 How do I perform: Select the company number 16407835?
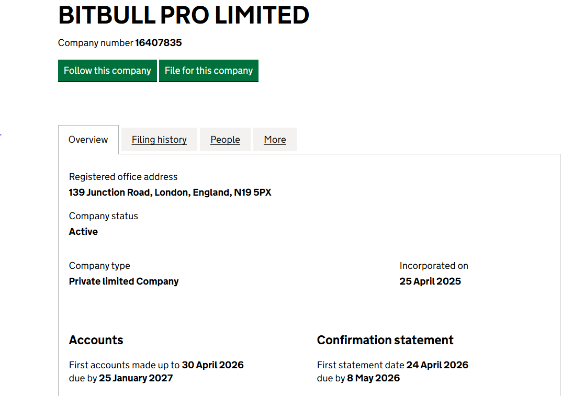[159, 43]
